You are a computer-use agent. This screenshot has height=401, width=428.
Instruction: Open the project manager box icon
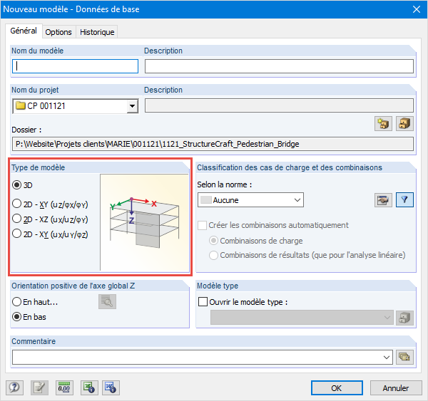(404, 124)
